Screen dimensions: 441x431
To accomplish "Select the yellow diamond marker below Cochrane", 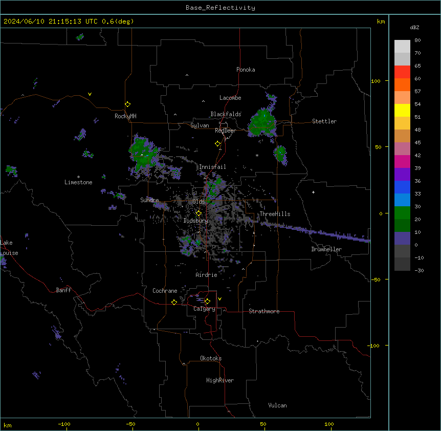I will tap(174, 303).
